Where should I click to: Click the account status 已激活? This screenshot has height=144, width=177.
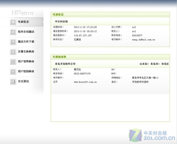[x=78, y=40]
